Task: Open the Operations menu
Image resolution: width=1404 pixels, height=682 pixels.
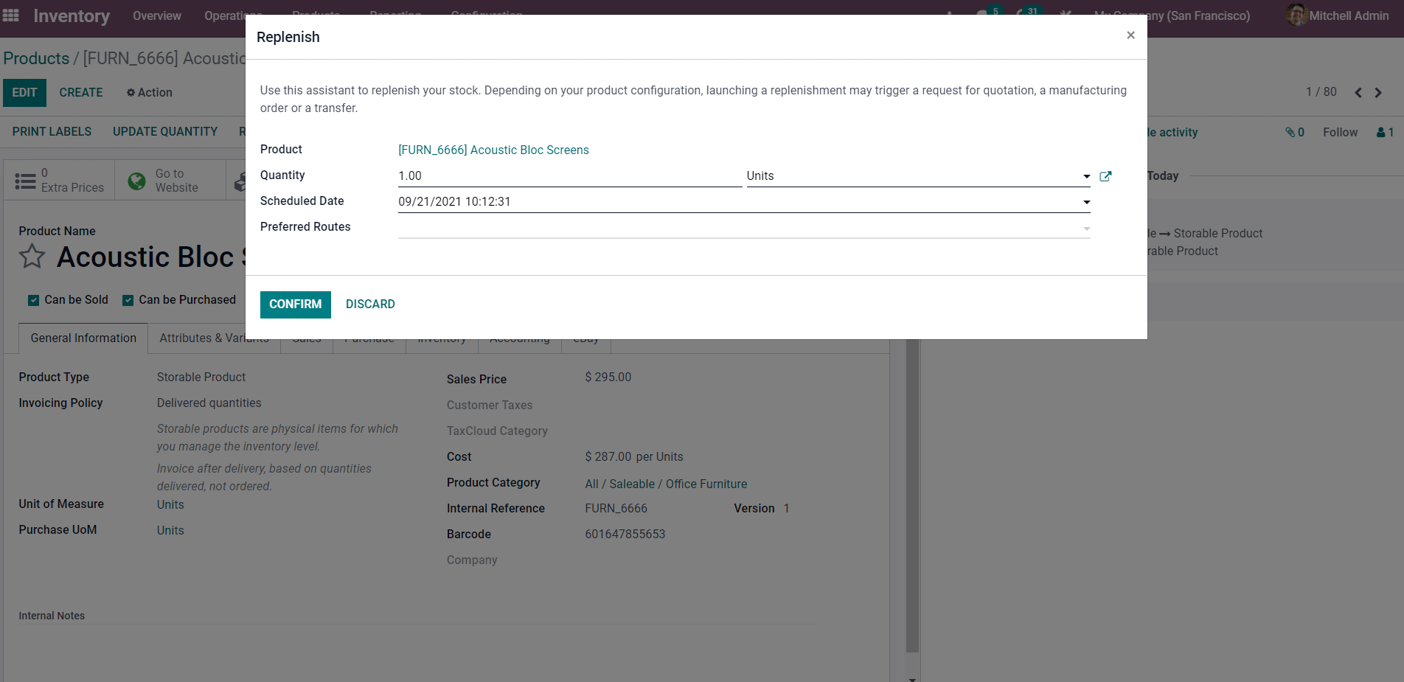Action: pyautogui.click(x=233, y=15)
